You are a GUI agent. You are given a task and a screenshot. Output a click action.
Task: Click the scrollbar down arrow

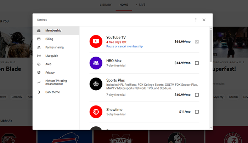[x=211, y=128]
